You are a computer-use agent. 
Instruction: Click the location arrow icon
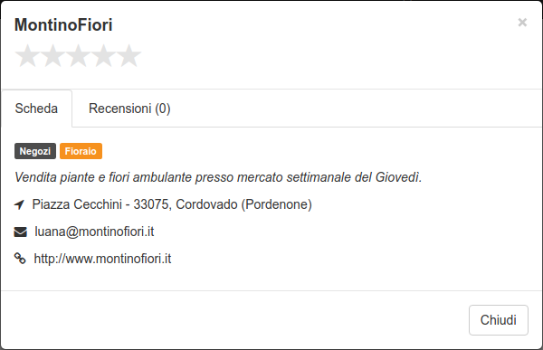[19, 204]
